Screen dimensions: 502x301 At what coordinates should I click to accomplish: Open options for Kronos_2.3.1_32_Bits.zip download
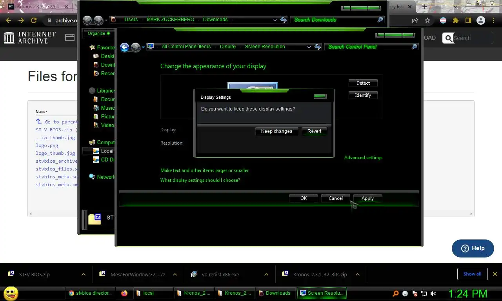(358, 275)
